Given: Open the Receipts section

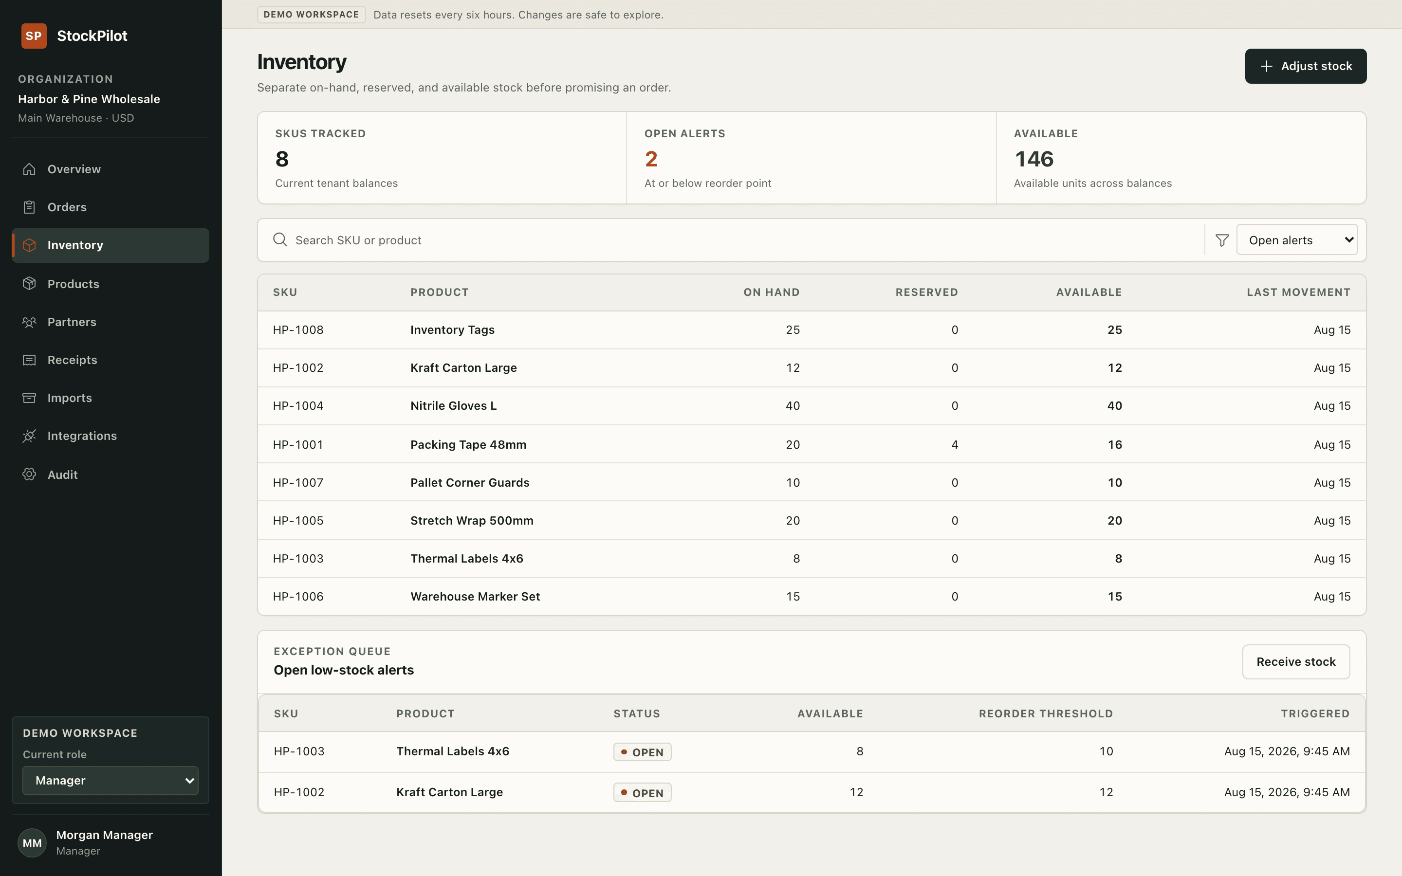Looking at the screenshot, I should pyautogui.click(x=111, y=360).
